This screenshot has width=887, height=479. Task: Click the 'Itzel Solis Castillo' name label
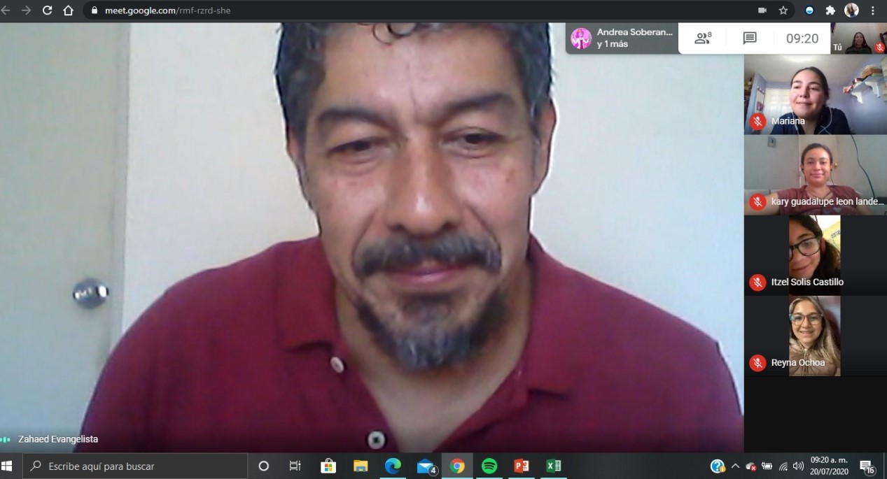pyautogui.click(x=807, y=282)
